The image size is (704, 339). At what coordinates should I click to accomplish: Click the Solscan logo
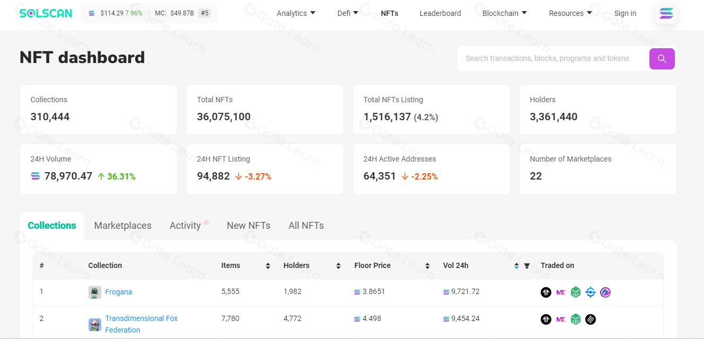pos(46,13)
